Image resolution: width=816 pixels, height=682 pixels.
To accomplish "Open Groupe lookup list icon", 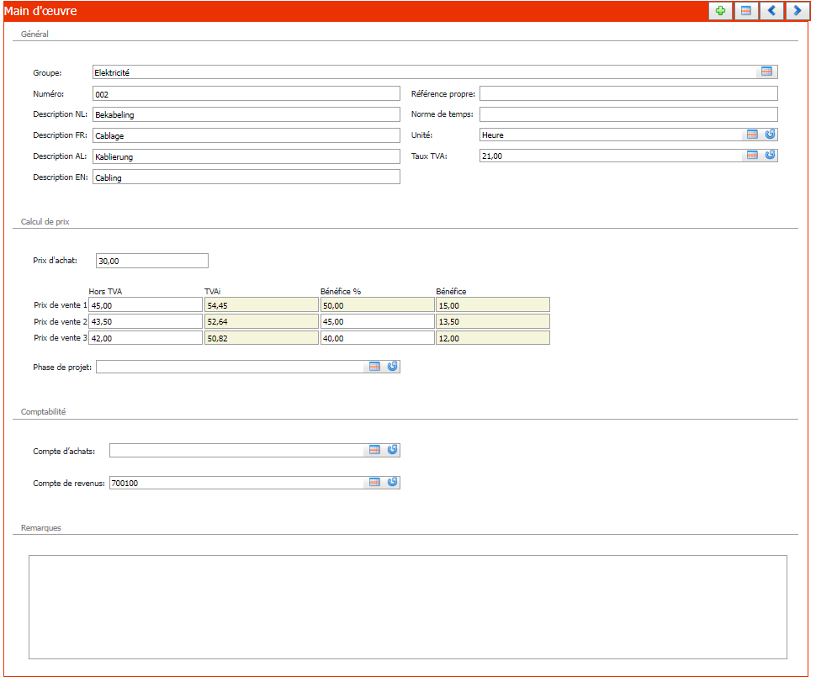I will [x=766, y=71].
